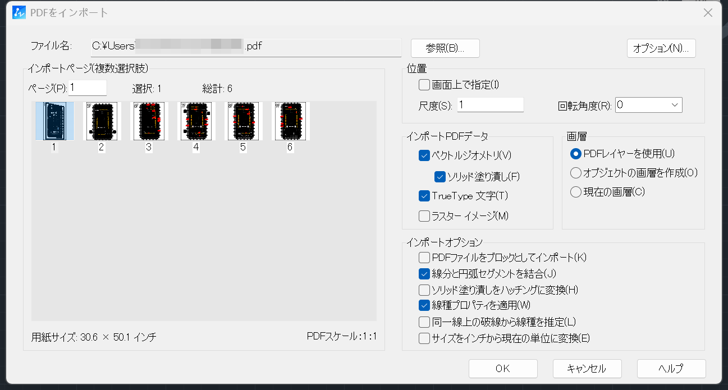The width and height of the screenshot is (728, 390).
Task: Select PDFレイヤーを使用(U) radio button
Action: coord(575,153)
